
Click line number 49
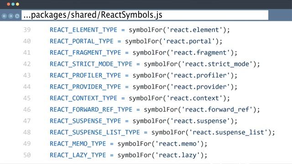(27, 144)
